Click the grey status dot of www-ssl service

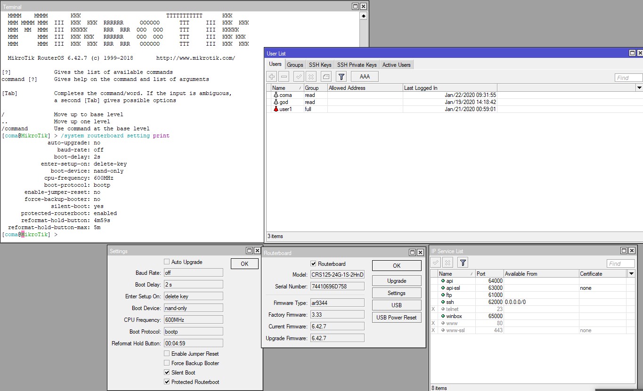(443, 330)
